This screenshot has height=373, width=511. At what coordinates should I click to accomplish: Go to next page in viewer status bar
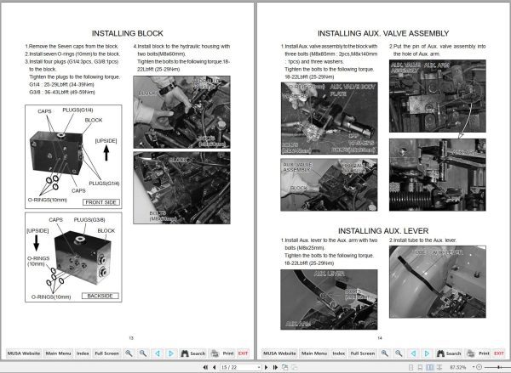pos(266,367)
